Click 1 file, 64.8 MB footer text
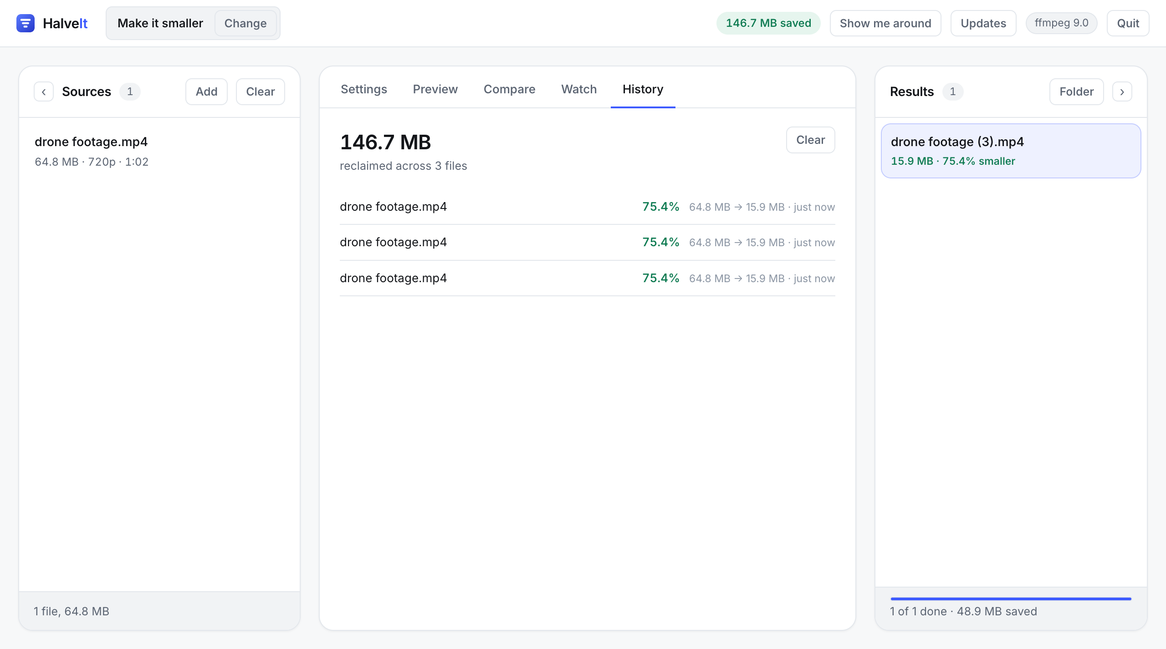Screen dimensions: 1166x649 [x=72, y=611]
